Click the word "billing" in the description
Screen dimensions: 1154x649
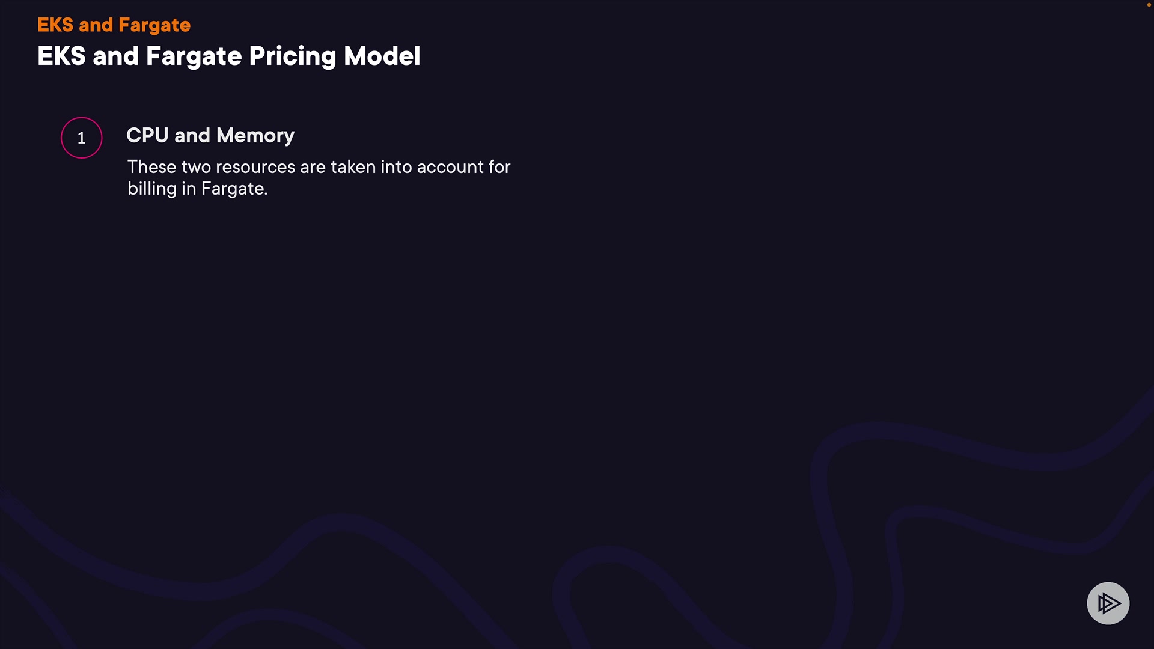152,189
